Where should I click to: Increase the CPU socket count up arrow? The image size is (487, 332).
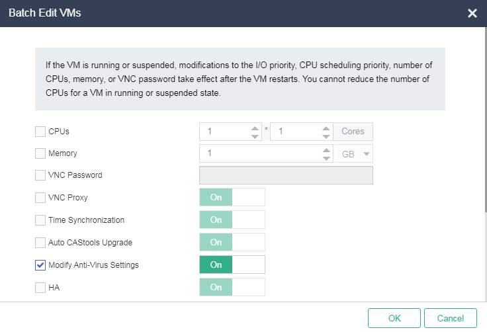pos(255,128)
